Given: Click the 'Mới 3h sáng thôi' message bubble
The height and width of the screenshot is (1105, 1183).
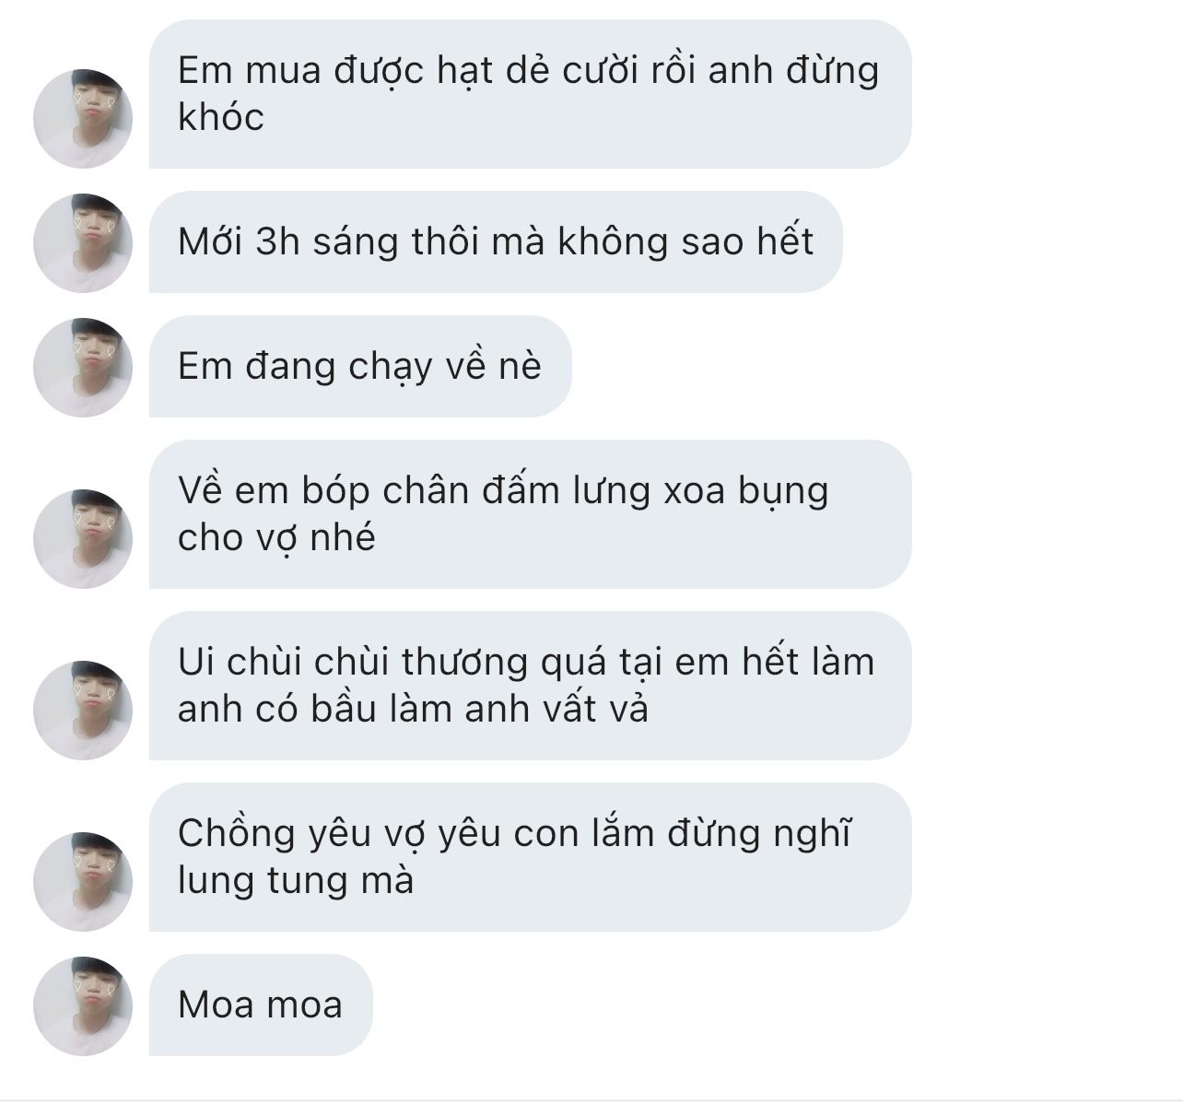Looking at the screenshot, I should tap(496, 241).
